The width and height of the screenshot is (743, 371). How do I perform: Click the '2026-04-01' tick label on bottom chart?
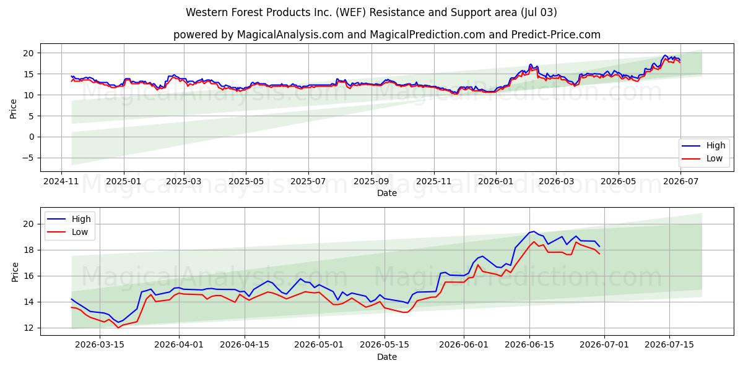[x=179, y=345]
